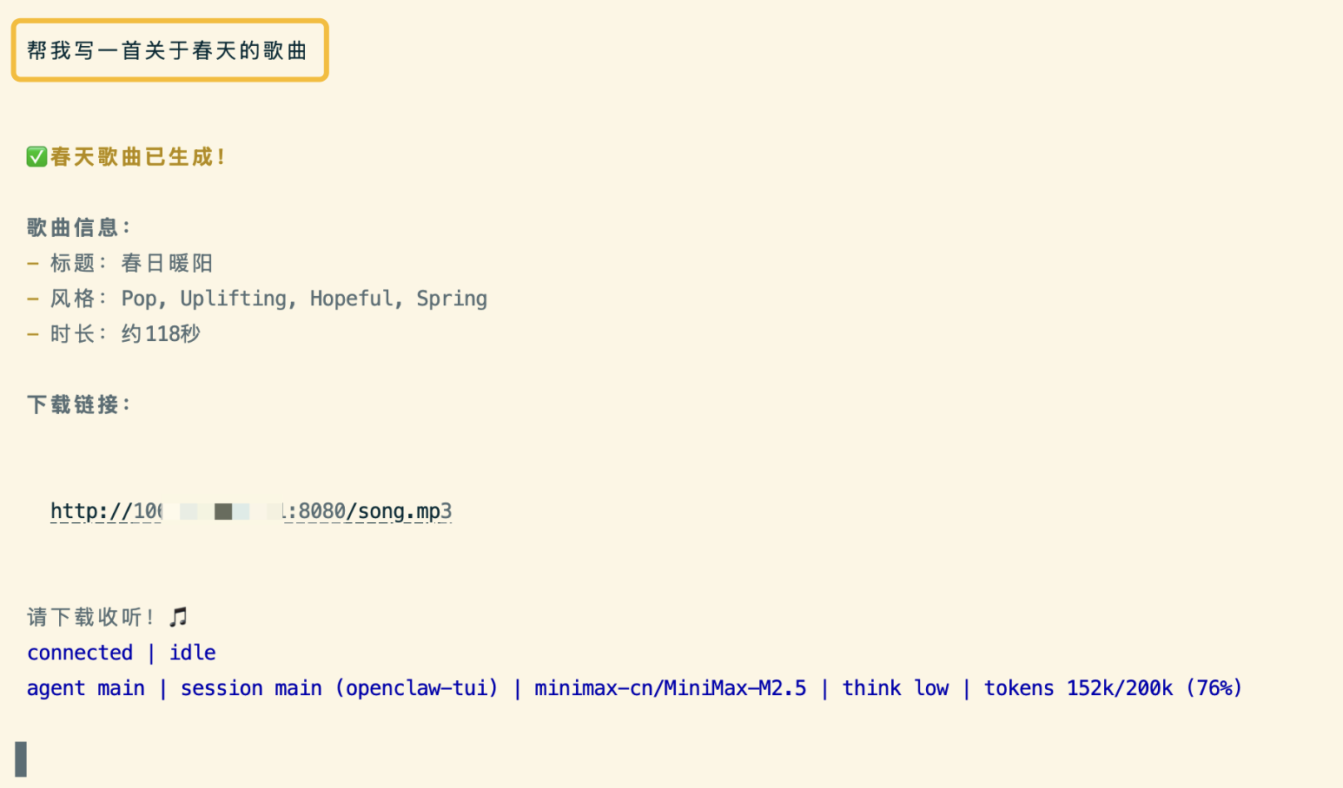Click the "下载链接:" section header
This screenshot has width=1343, height=788.
(78, 404)
